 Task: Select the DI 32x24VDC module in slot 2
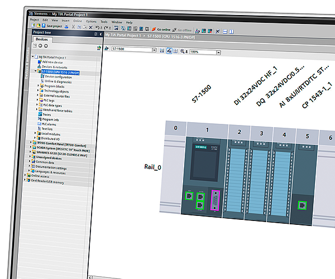tap(236, 179)
